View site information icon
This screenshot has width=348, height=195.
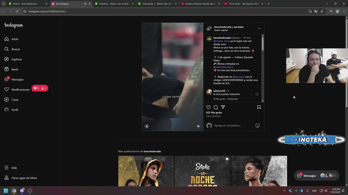[x=25, y=11]
